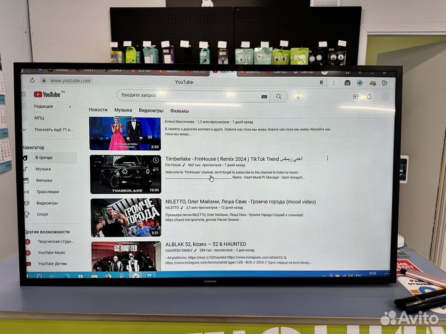
Task: Open 'NILETTO, Олег Майами, Леша Свик' video title
Action: click(240, 202)
